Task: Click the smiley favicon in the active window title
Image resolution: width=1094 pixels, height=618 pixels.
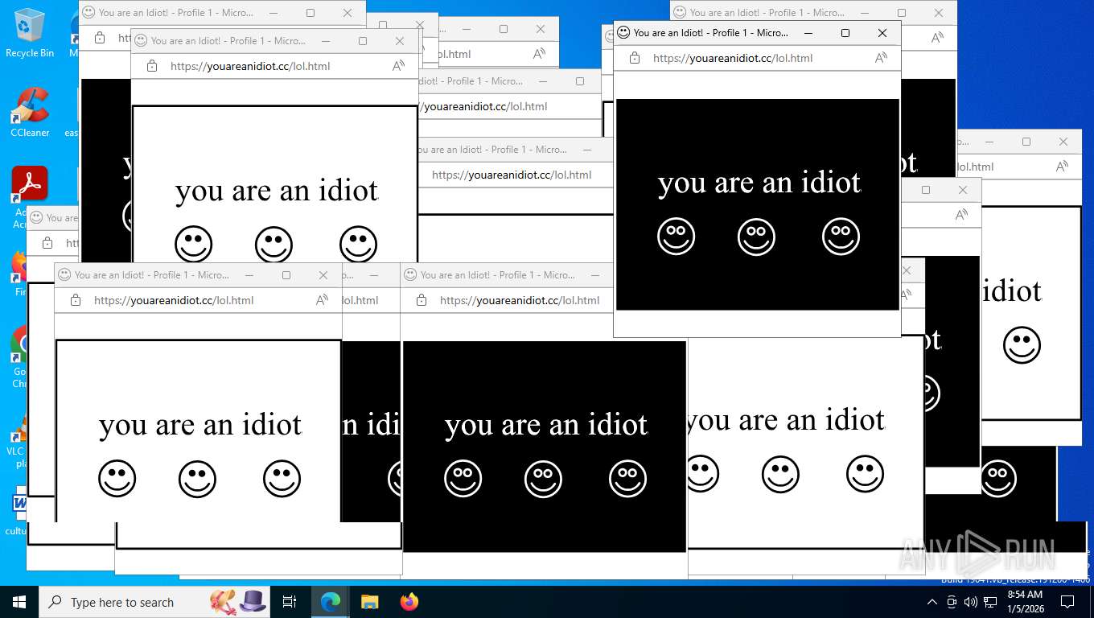Action: tap(623, 33)
